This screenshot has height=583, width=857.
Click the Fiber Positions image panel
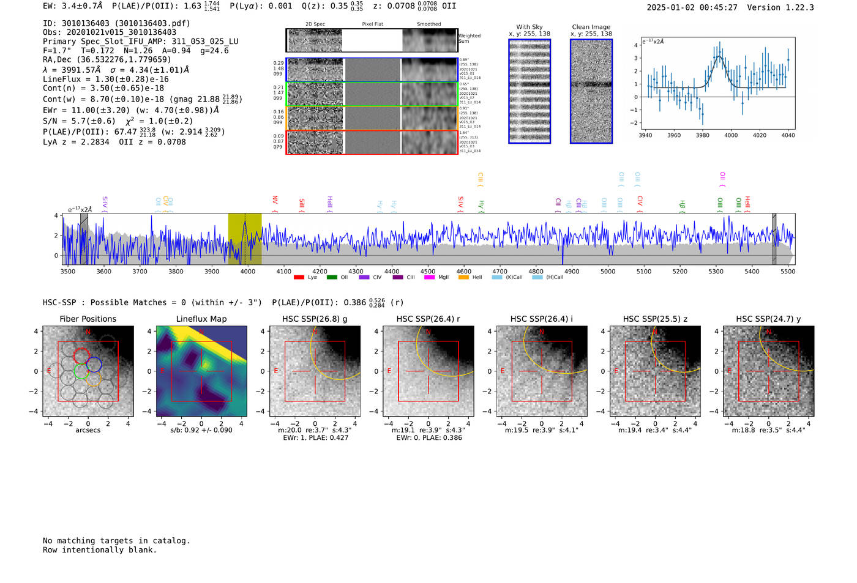pyautogui.click(x=88, y=371)
